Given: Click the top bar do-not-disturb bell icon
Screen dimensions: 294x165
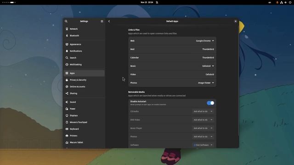Looking at the screenshot, I should click(x=157, y=2).
